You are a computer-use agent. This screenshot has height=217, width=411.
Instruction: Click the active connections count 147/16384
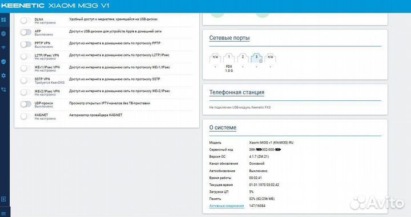(257, 206)
